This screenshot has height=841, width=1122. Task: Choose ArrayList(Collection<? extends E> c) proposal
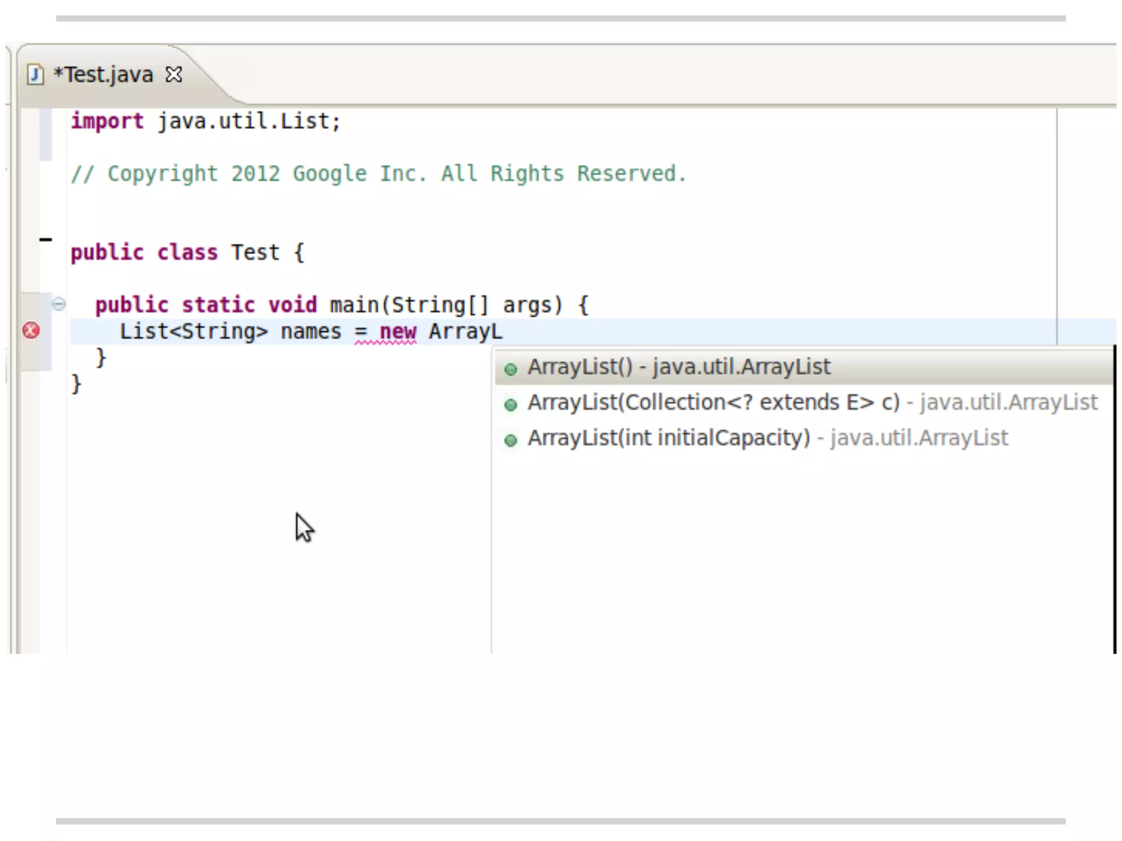point(712,403)
